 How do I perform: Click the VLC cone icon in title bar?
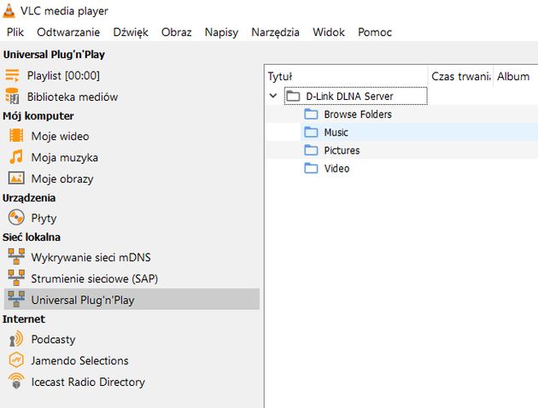click(x=9, y=10)
